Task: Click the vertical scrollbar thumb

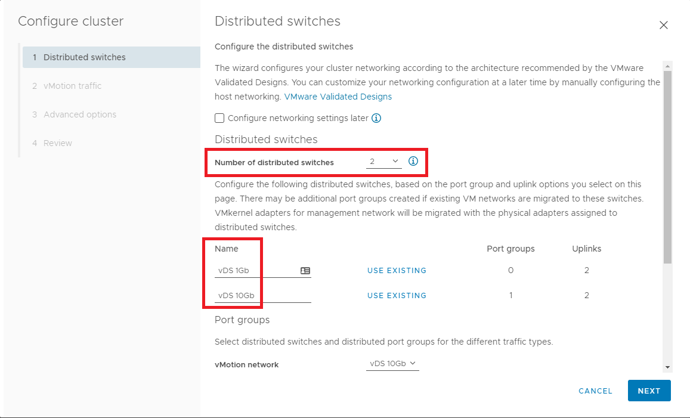Action: coord(667,167)
